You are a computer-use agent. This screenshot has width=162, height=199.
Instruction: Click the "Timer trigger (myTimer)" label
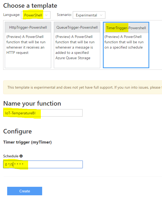[27, 142]
